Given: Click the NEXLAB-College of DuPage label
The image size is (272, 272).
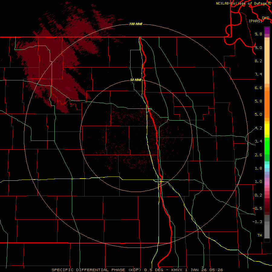Looking at the screenshot, I should pyautogui.click(x=241, y=3).
